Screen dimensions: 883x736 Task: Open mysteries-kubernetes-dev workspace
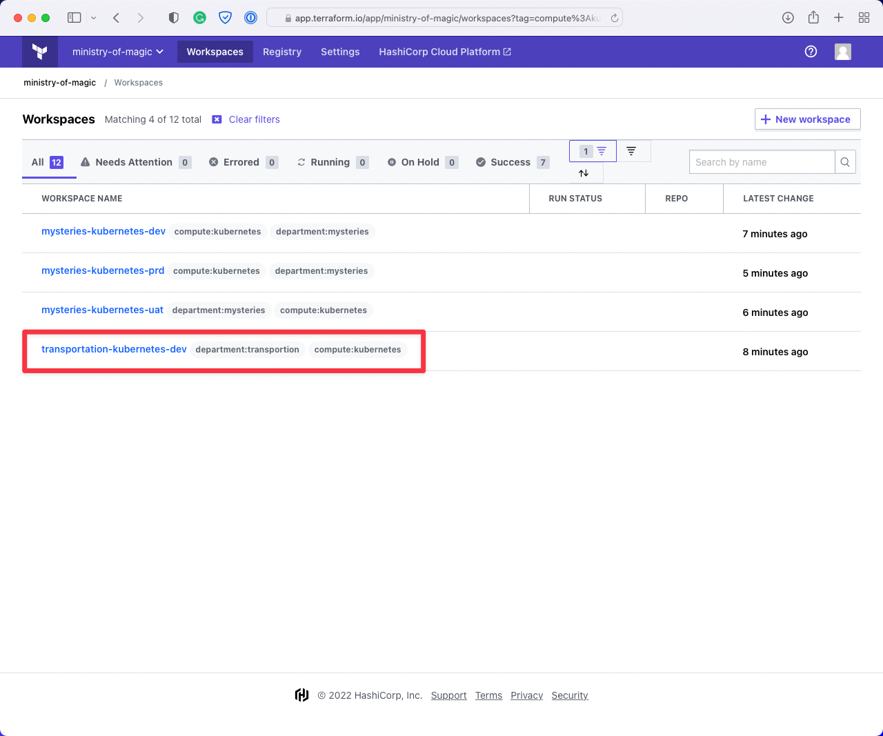click(103, 231)
